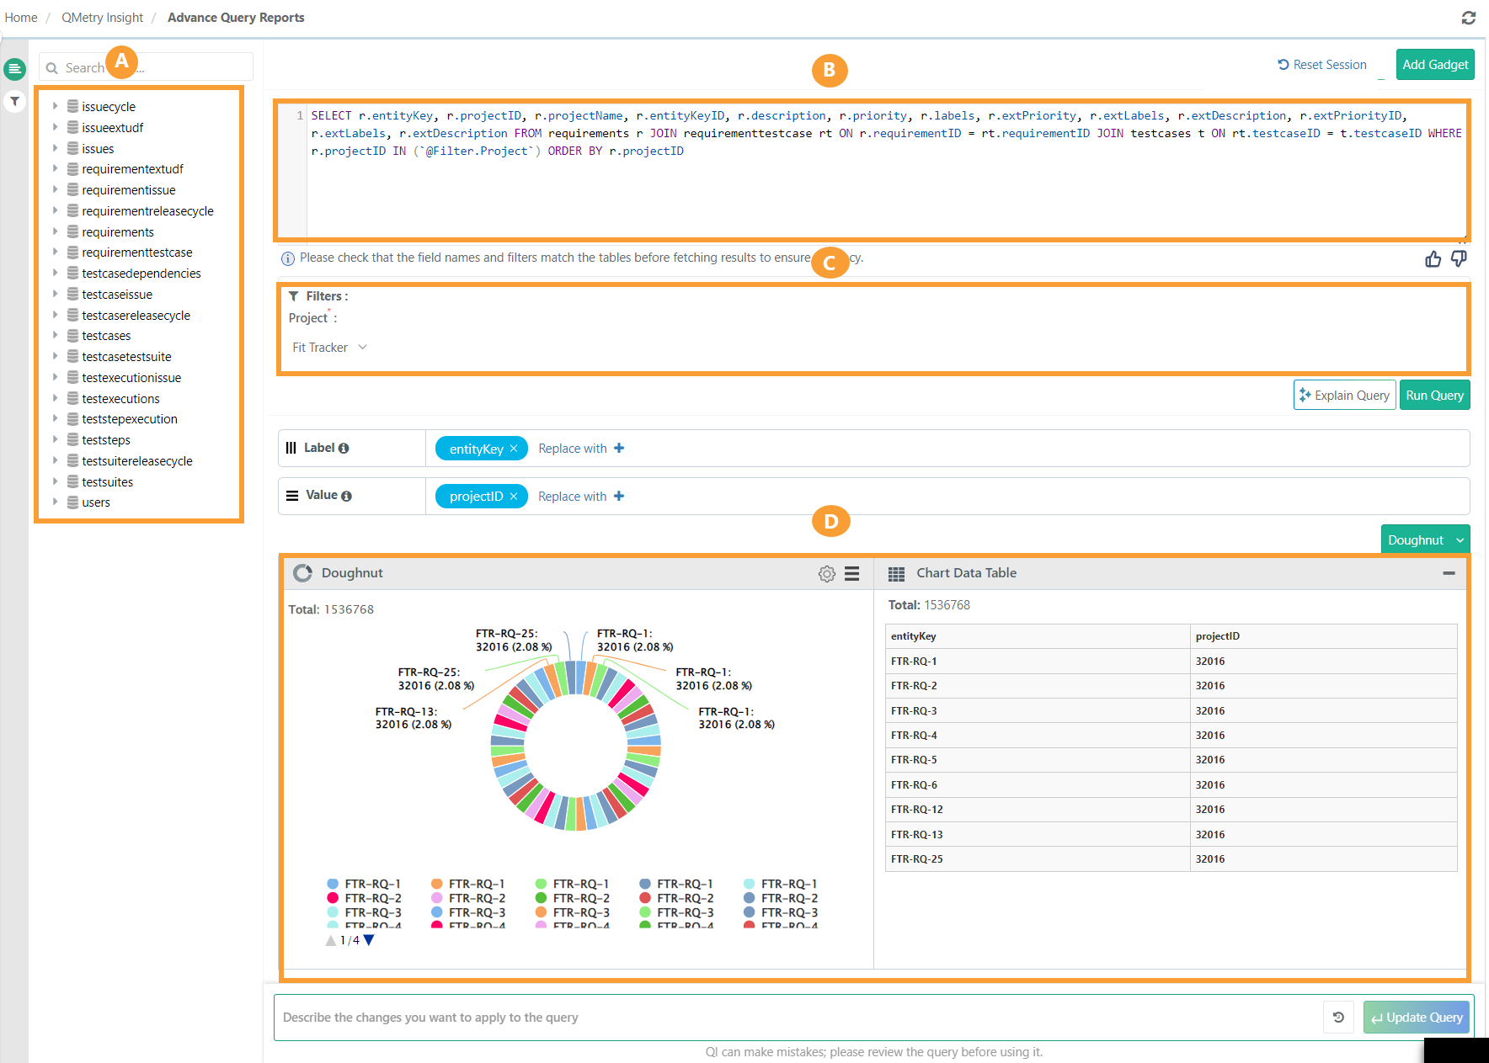Click the Reset Session link

(1321, 65)
